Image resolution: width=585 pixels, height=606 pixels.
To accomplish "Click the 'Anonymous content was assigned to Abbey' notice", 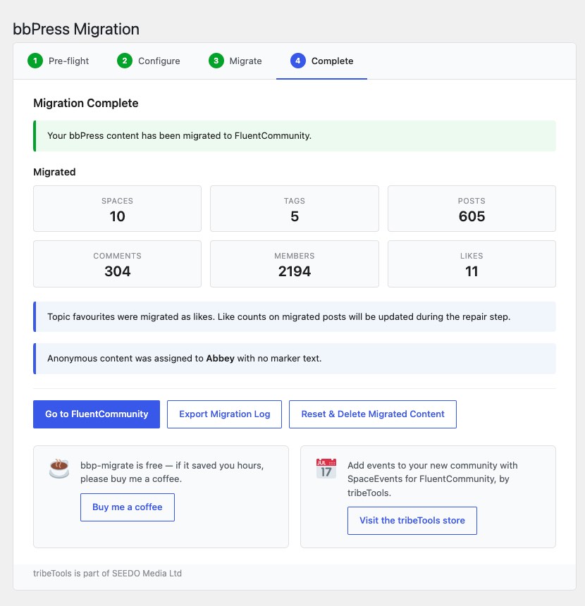I will pos(295,359).
